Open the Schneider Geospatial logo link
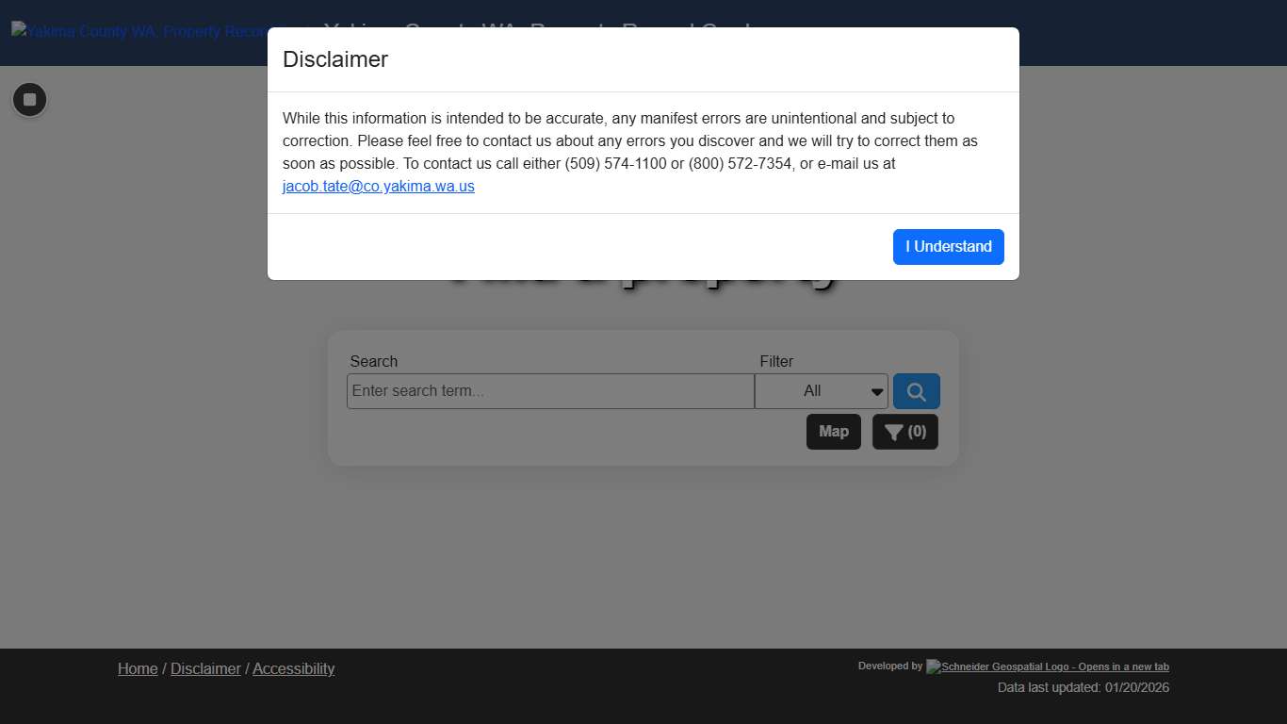1287x724 pixels. [1047, 666]
